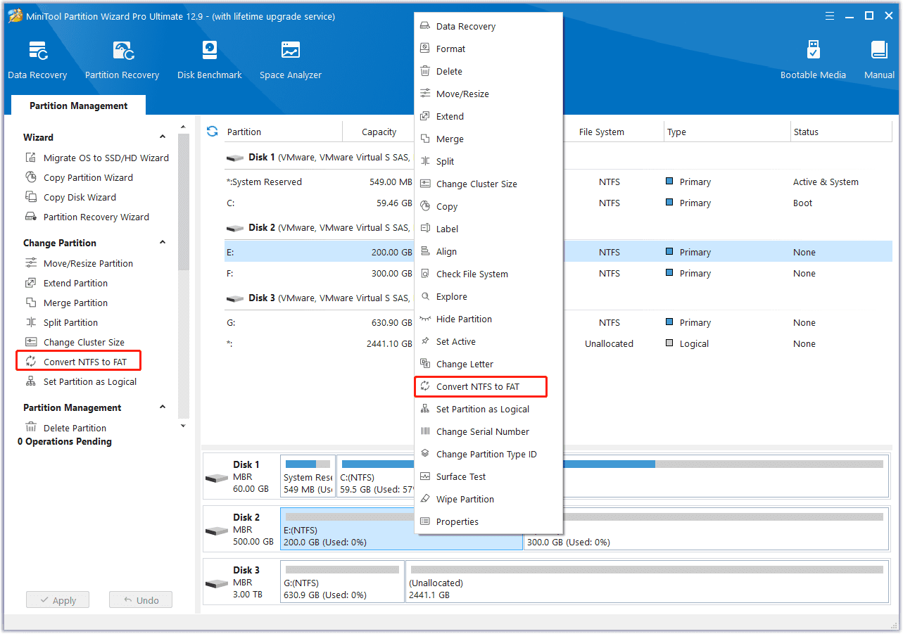
Task: Launch the Copy Disk Wizard
Action: click(x=70, y=197)
